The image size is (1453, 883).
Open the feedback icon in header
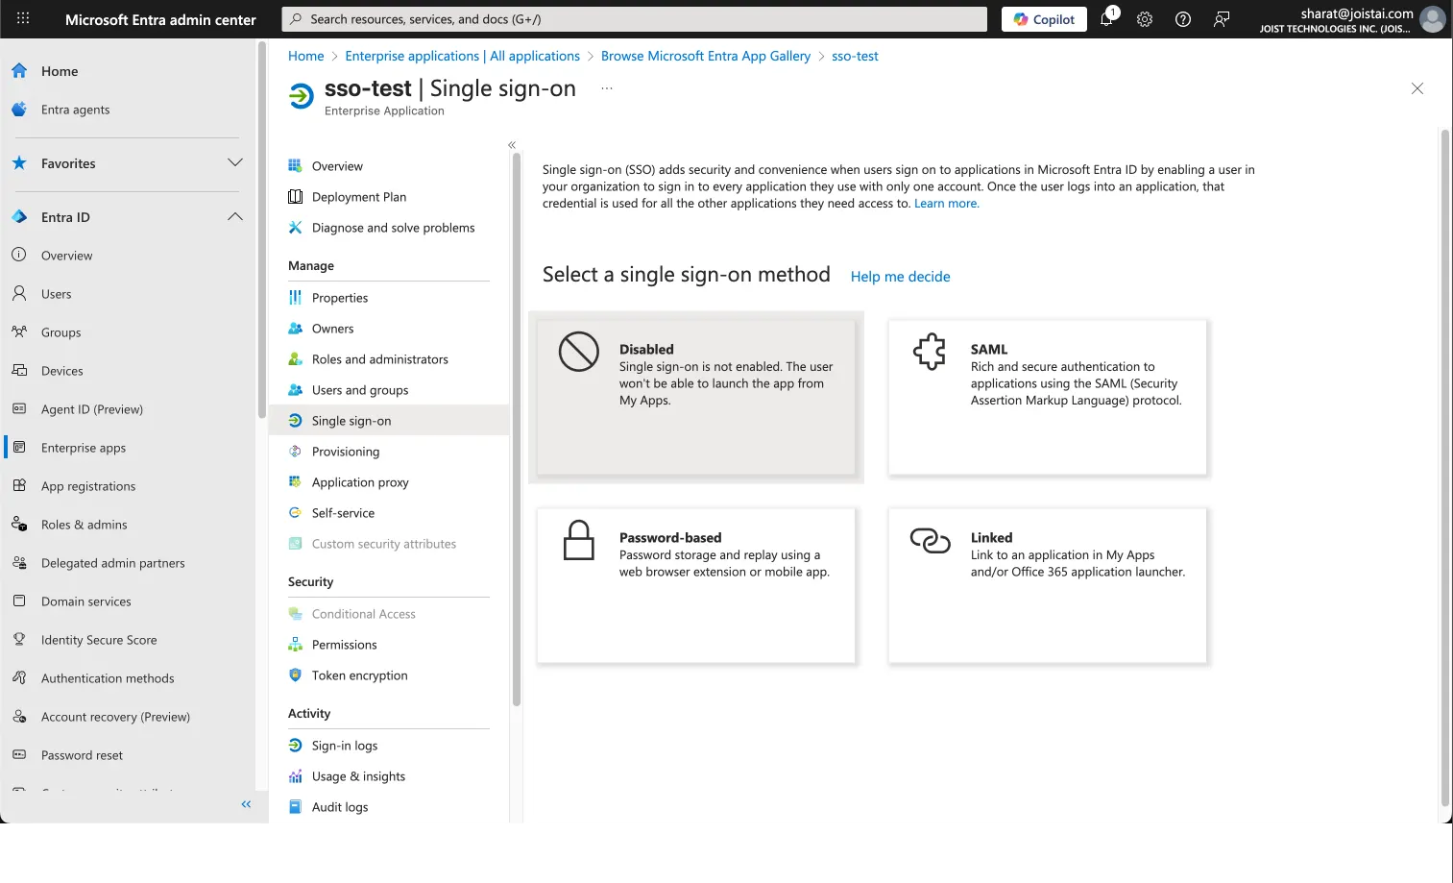[x=1222, y=19]
